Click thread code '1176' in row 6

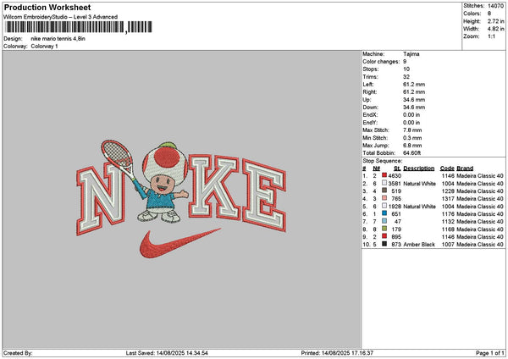point(448,214)
